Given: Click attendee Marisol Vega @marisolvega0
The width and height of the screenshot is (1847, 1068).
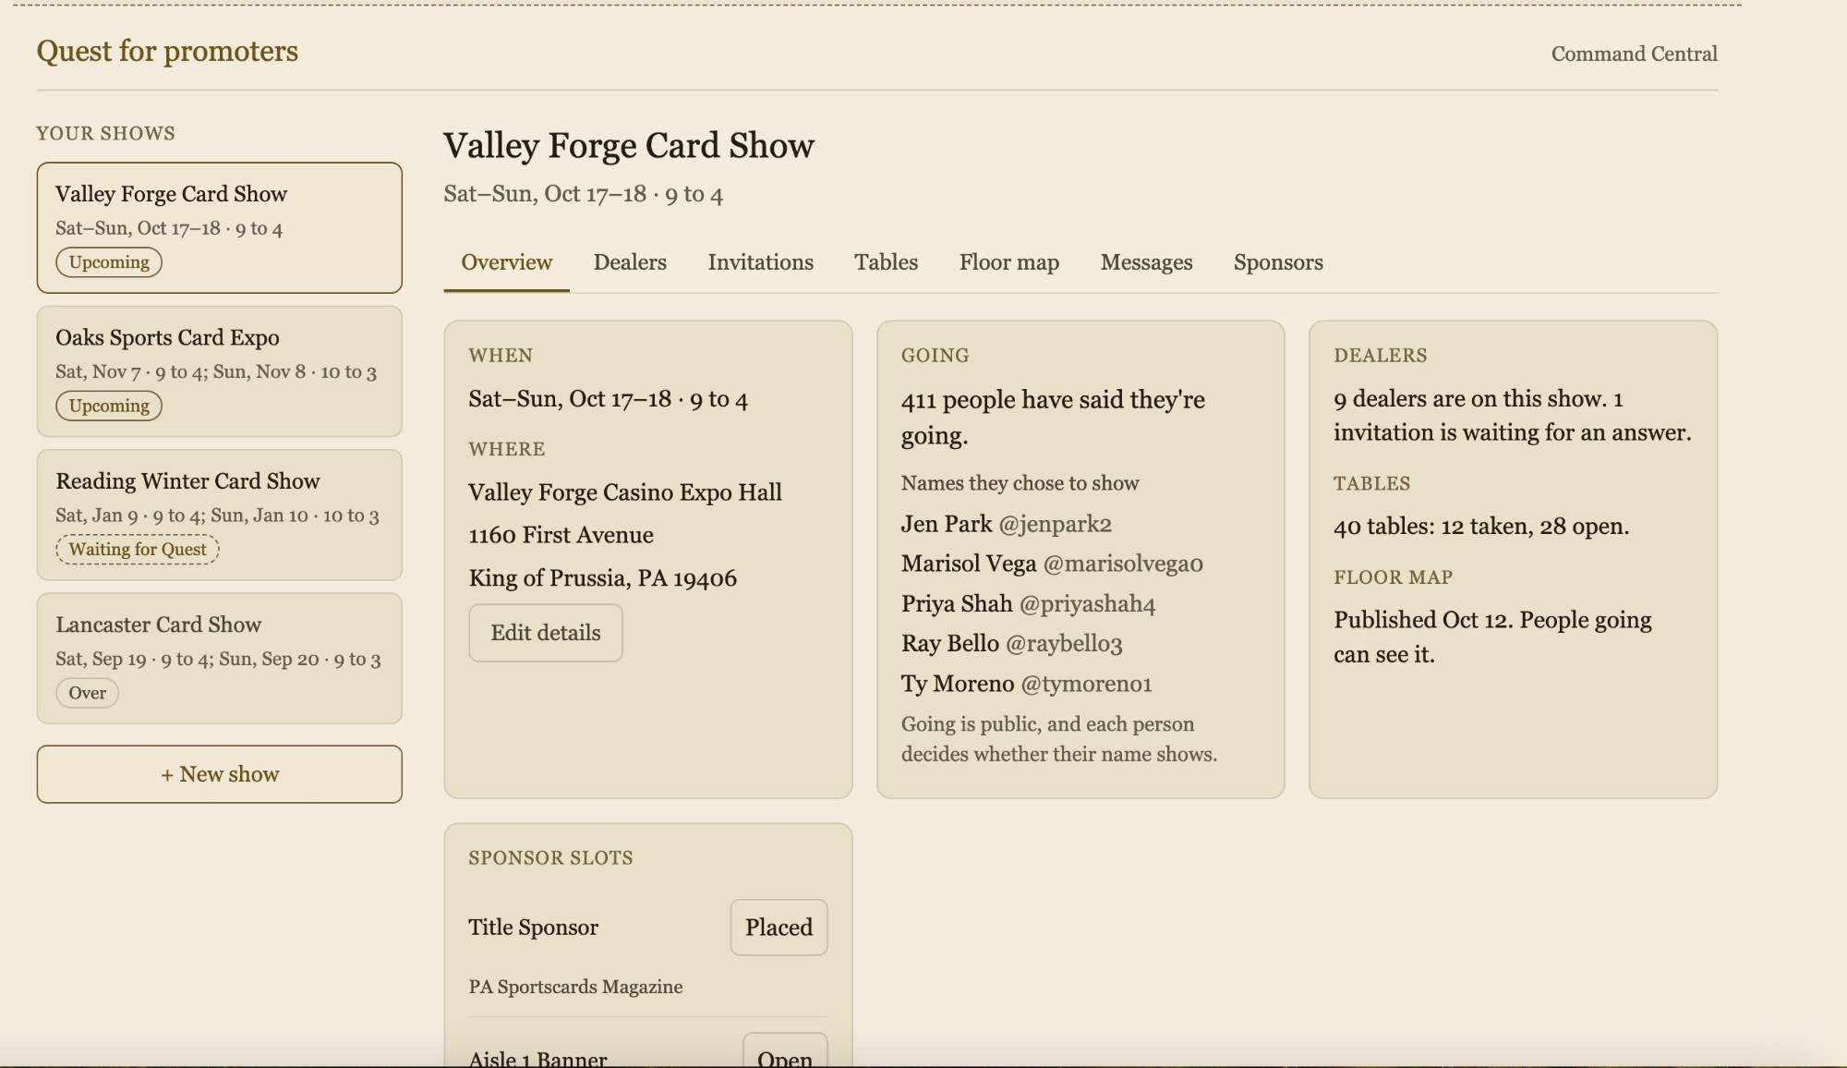Looking at the screenshot, I should pyautogui.click(x=1052, y=564).
